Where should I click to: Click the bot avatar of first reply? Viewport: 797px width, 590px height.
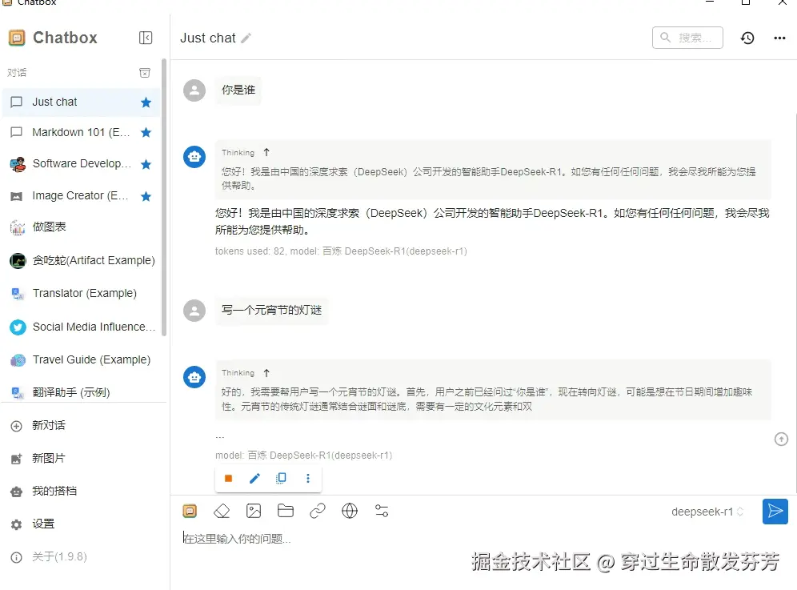point(194,157)
